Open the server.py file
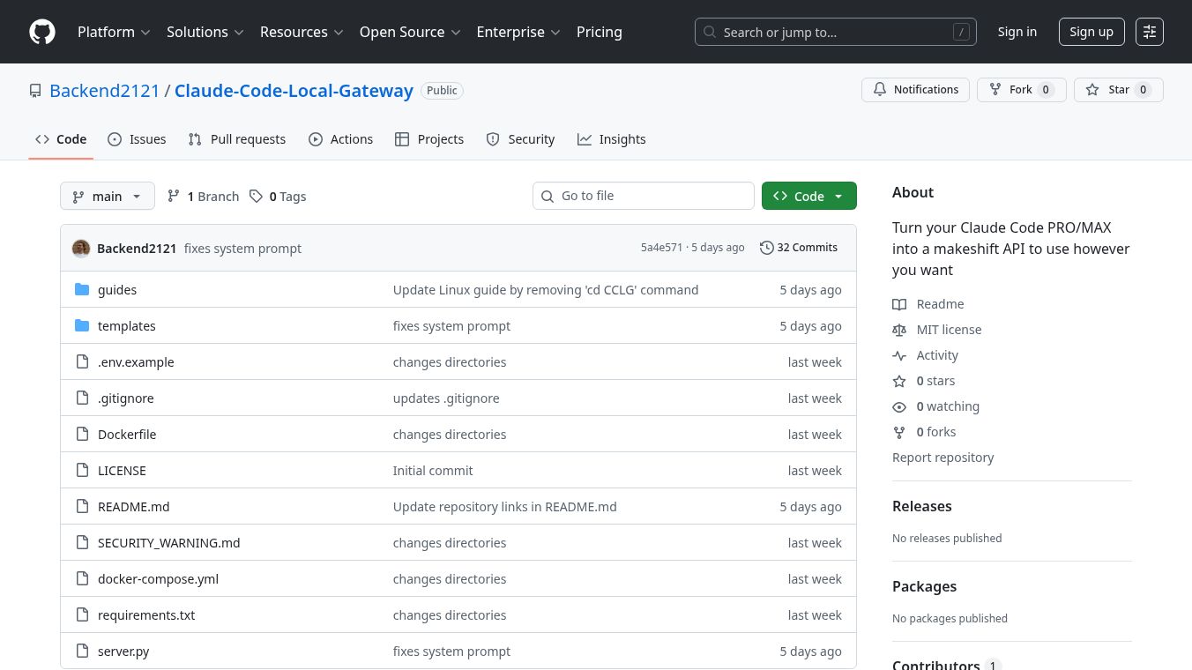Screen dimensions: 1192x670 123,651
